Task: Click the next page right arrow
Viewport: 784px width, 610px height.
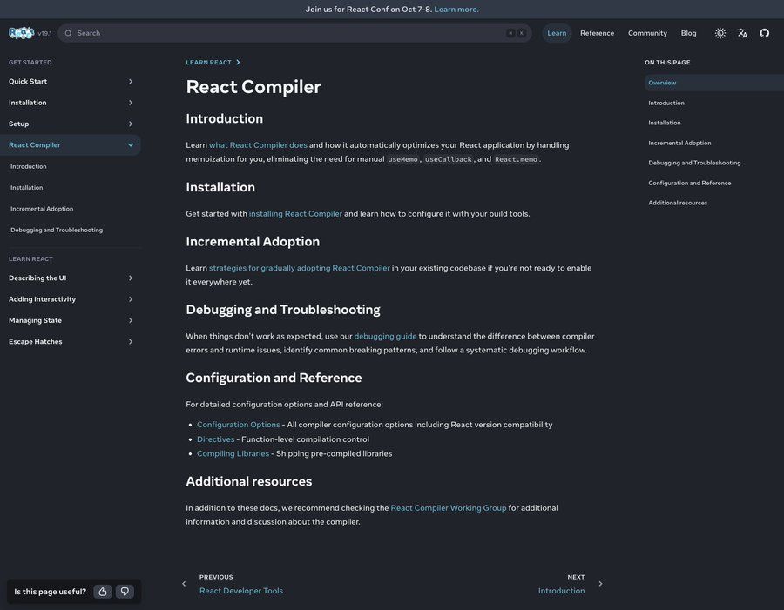Action: [600, 584]
